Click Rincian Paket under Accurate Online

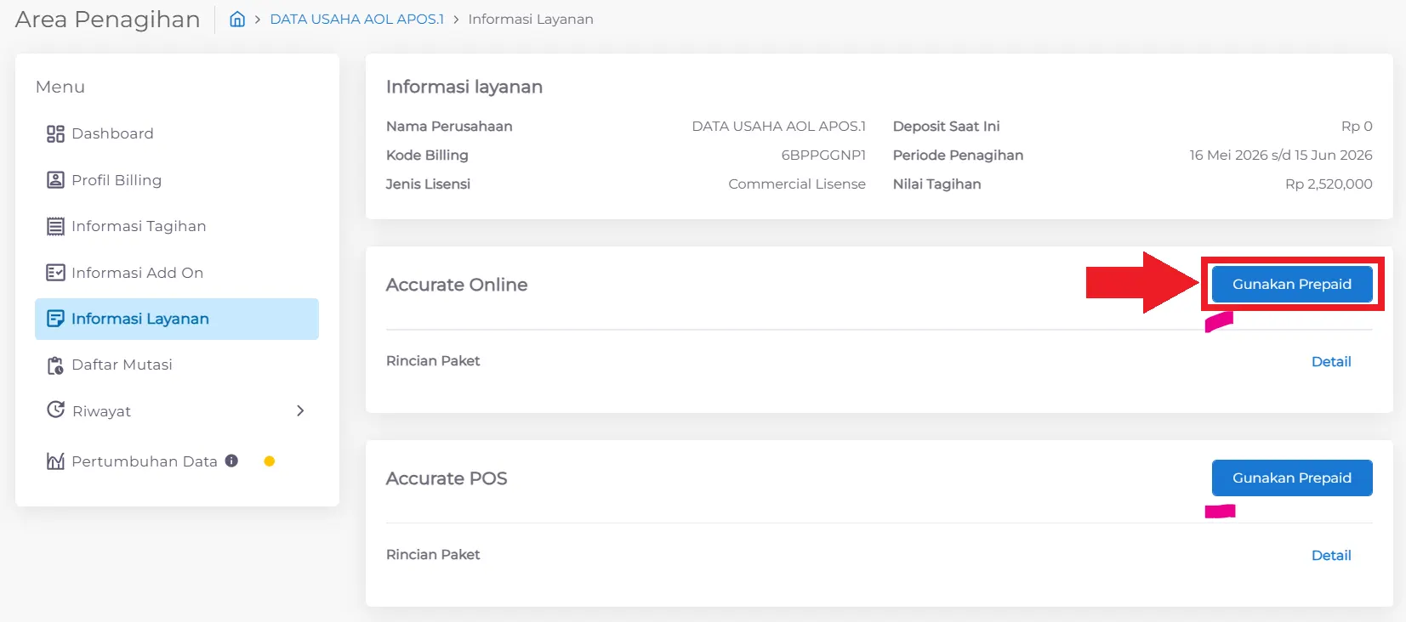[433, 361]
